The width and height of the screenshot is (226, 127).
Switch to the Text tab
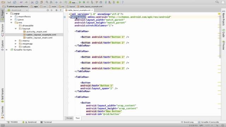coord(78,118)
